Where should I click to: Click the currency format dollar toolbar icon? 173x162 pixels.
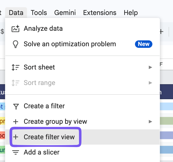2,32
